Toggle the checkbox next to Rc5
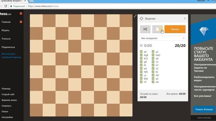This screenshot has width=216, height=121. pos(141,58)
